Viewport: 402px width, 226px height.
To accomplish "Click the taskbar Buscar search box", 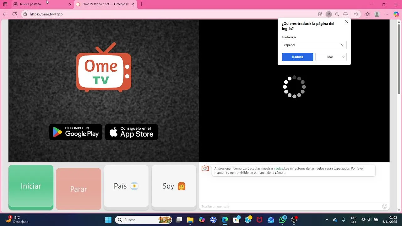I will click(144, 220).
